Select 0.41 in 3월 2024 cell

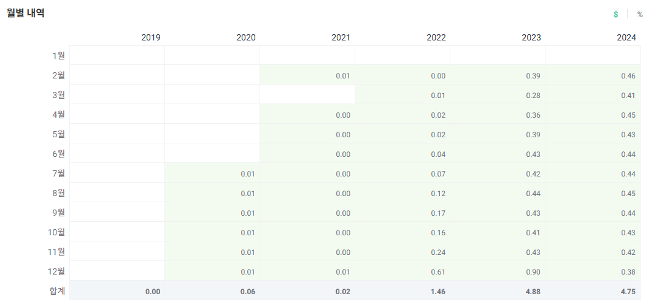point(628,96)
